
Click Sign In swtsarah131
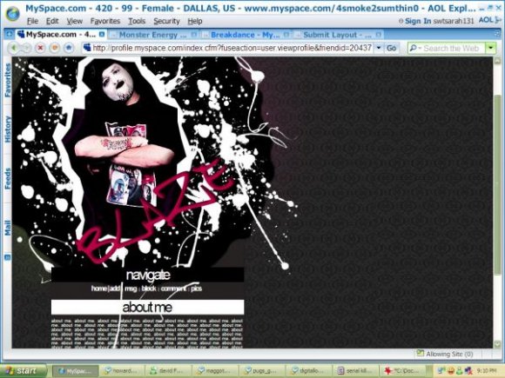pyautogui.click(x=436, y=21)
